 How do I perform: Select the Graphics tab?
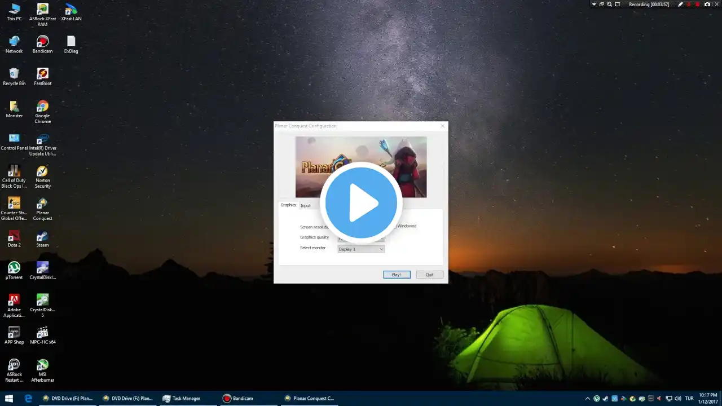point(288,205)
